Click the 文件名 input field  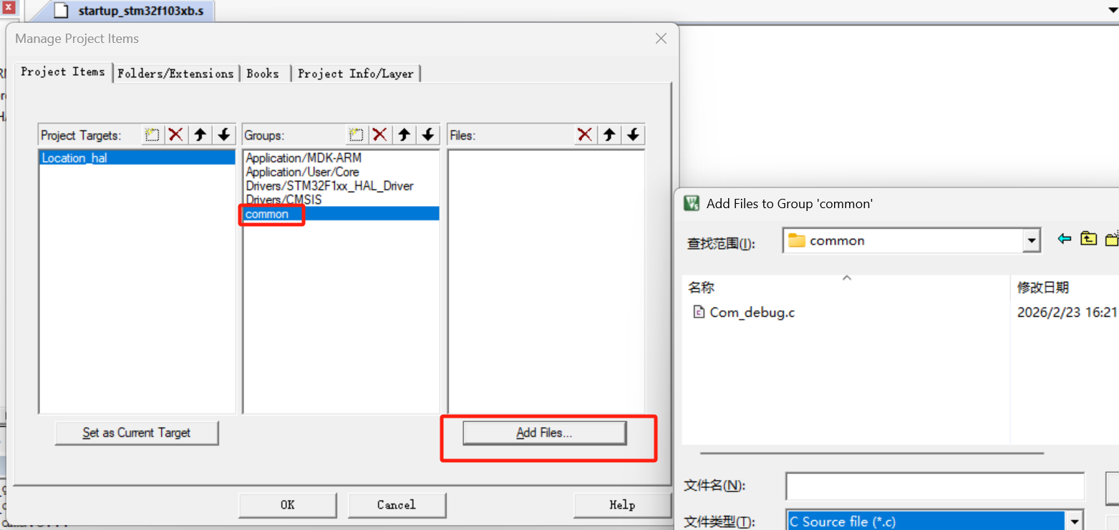click(x=935, y=486)
